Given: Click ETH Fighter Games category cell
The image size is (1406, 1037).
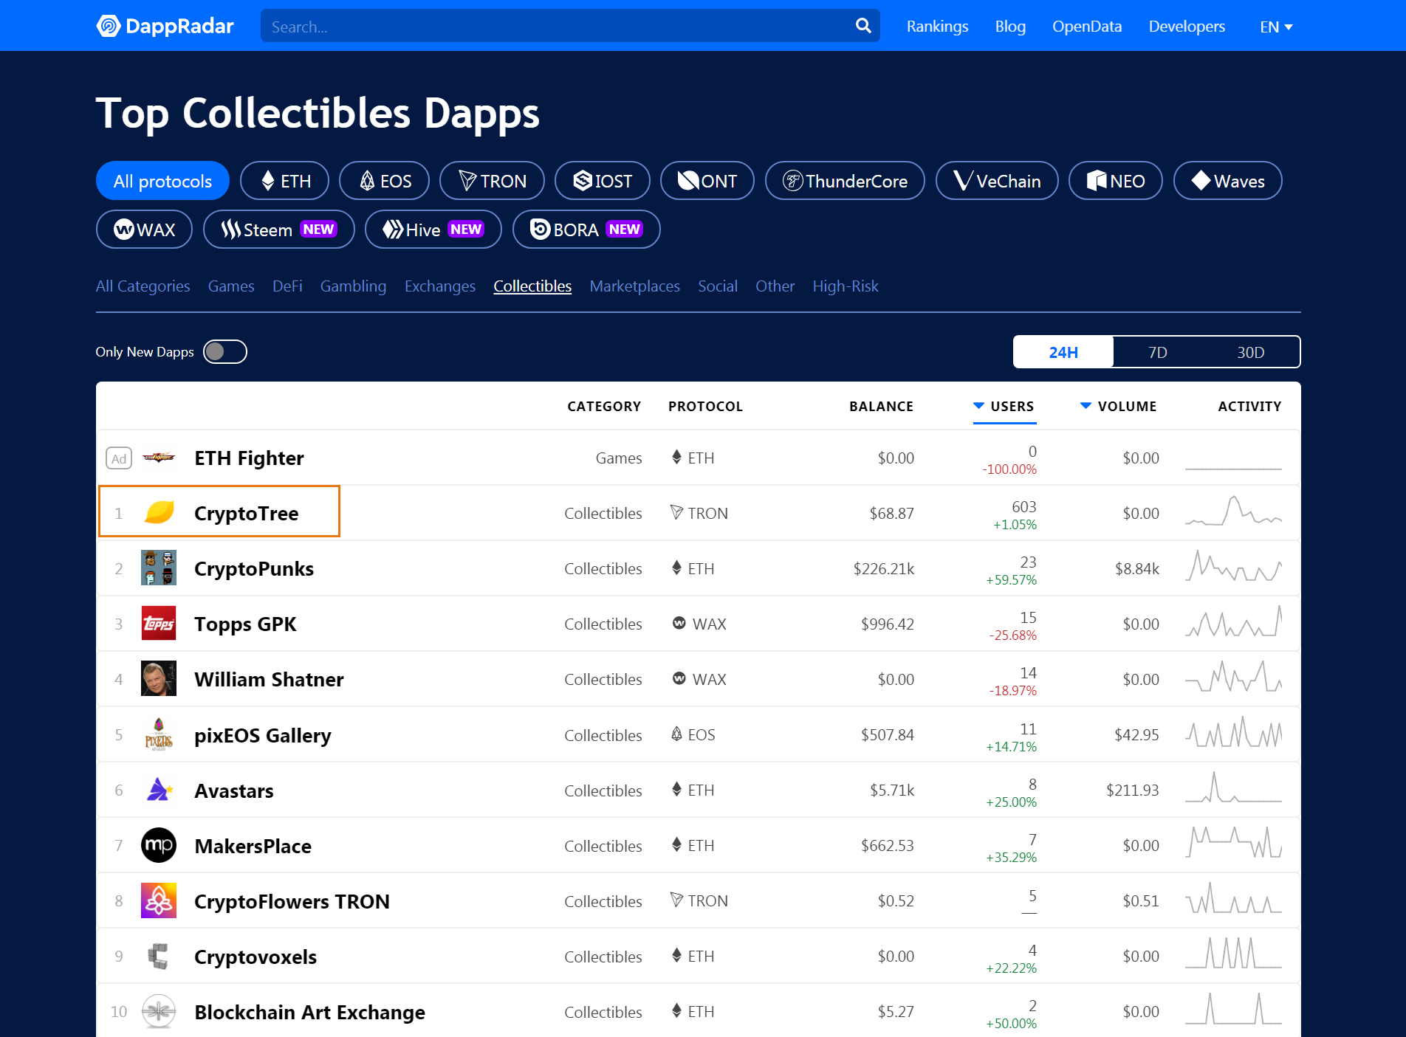Looking at the screenshot, I should 619,458.
